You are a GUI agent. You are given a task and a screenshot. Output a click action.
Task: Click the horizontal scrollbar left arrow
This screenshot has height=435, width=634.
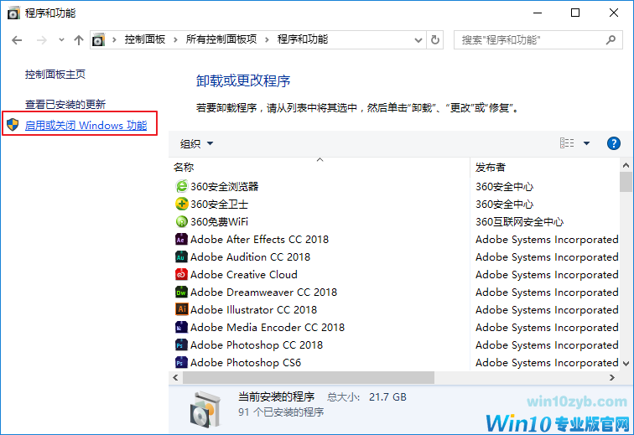175,378
